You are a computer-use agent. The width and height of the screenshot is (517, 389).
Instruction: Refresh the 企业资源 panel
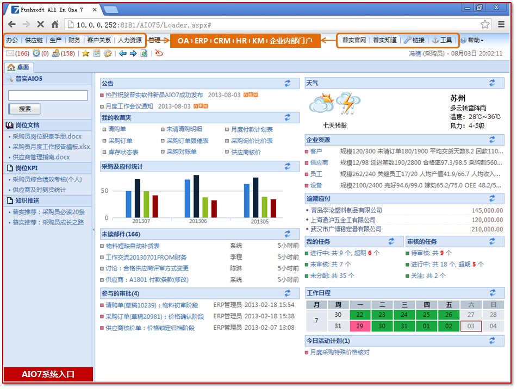[x=493, y=140]
